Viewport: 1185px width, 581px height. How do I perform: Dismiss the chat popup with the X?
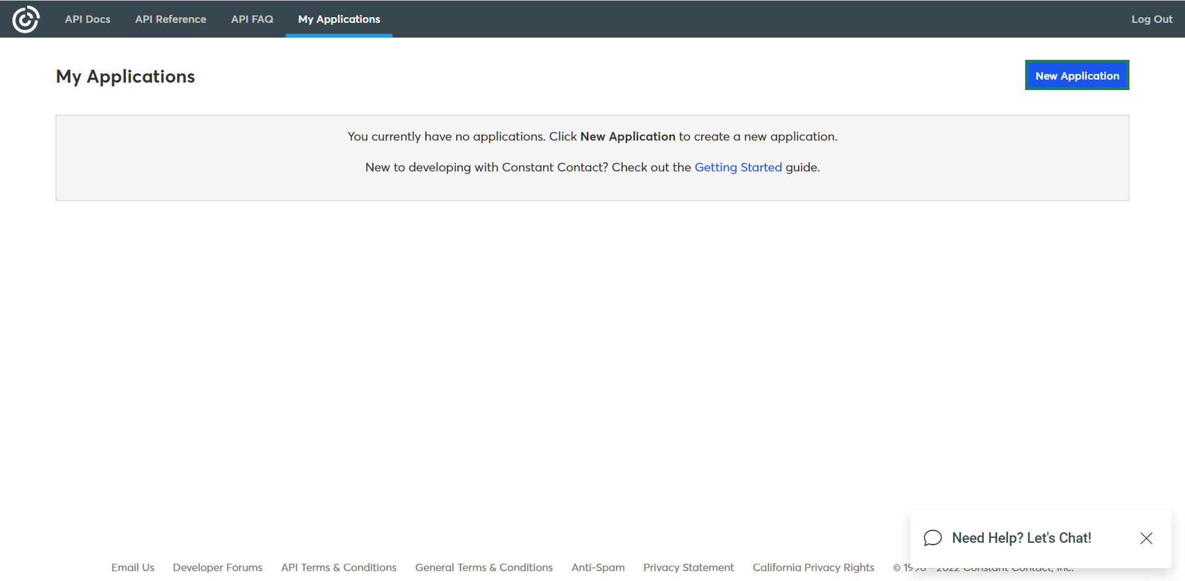pos(1146,538)
